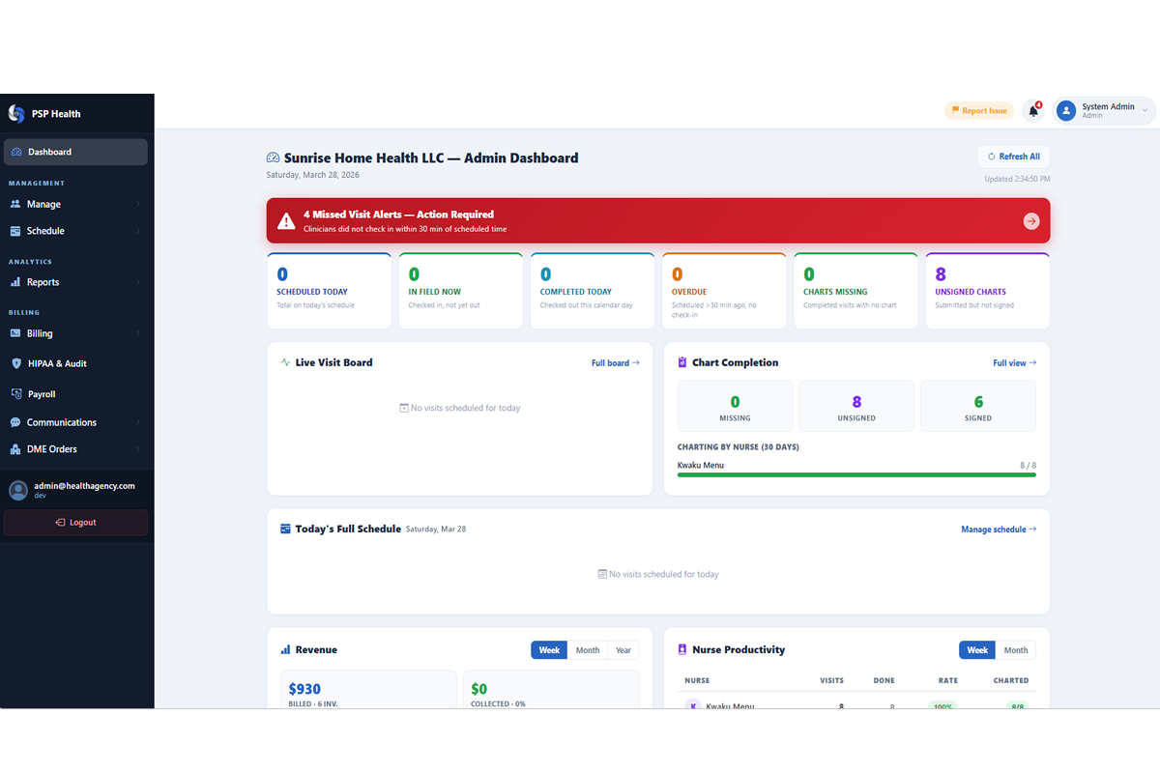Expand the Billing sidebar menu
Image resolution: width=1160 pixels, height=773 pixels.
(40, 333)
